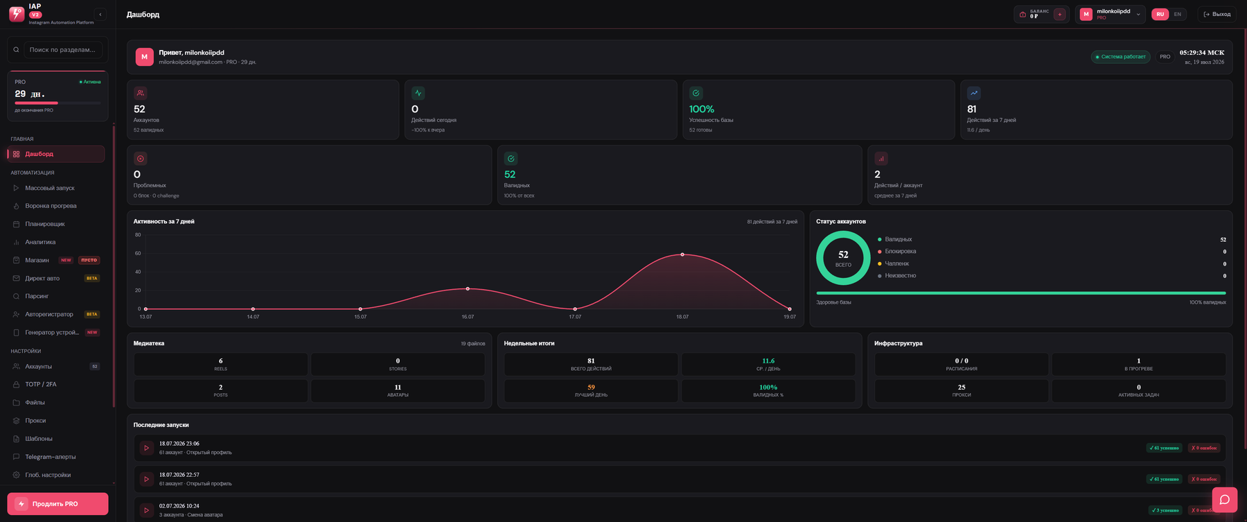Click the 'Система работает' status badge
This screenshot has width=1247, height=522.
[x=1120, y=57]
